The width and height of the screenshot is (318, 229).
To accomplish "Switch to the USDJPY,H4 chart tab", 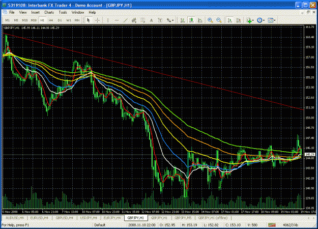I will click(x=89, y=218).
